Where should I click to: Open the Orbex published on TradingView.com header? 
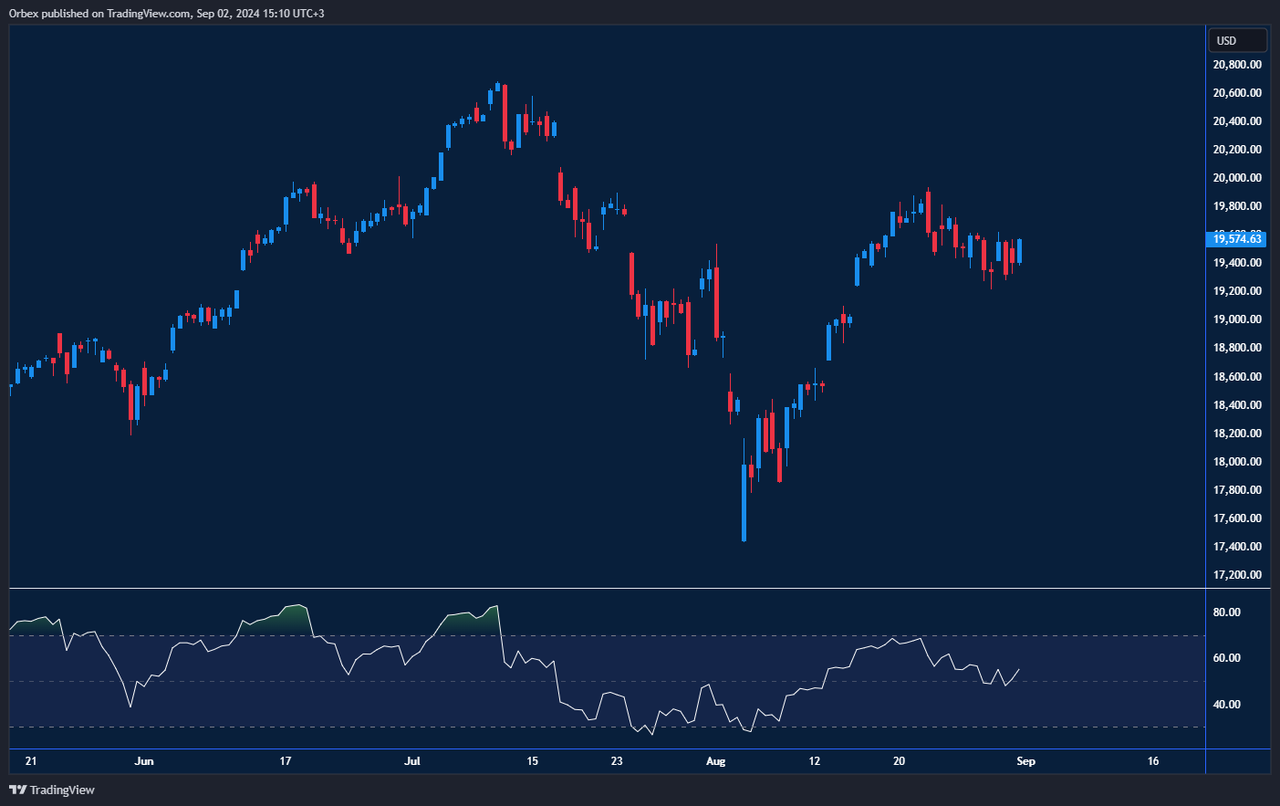point(166,13)
